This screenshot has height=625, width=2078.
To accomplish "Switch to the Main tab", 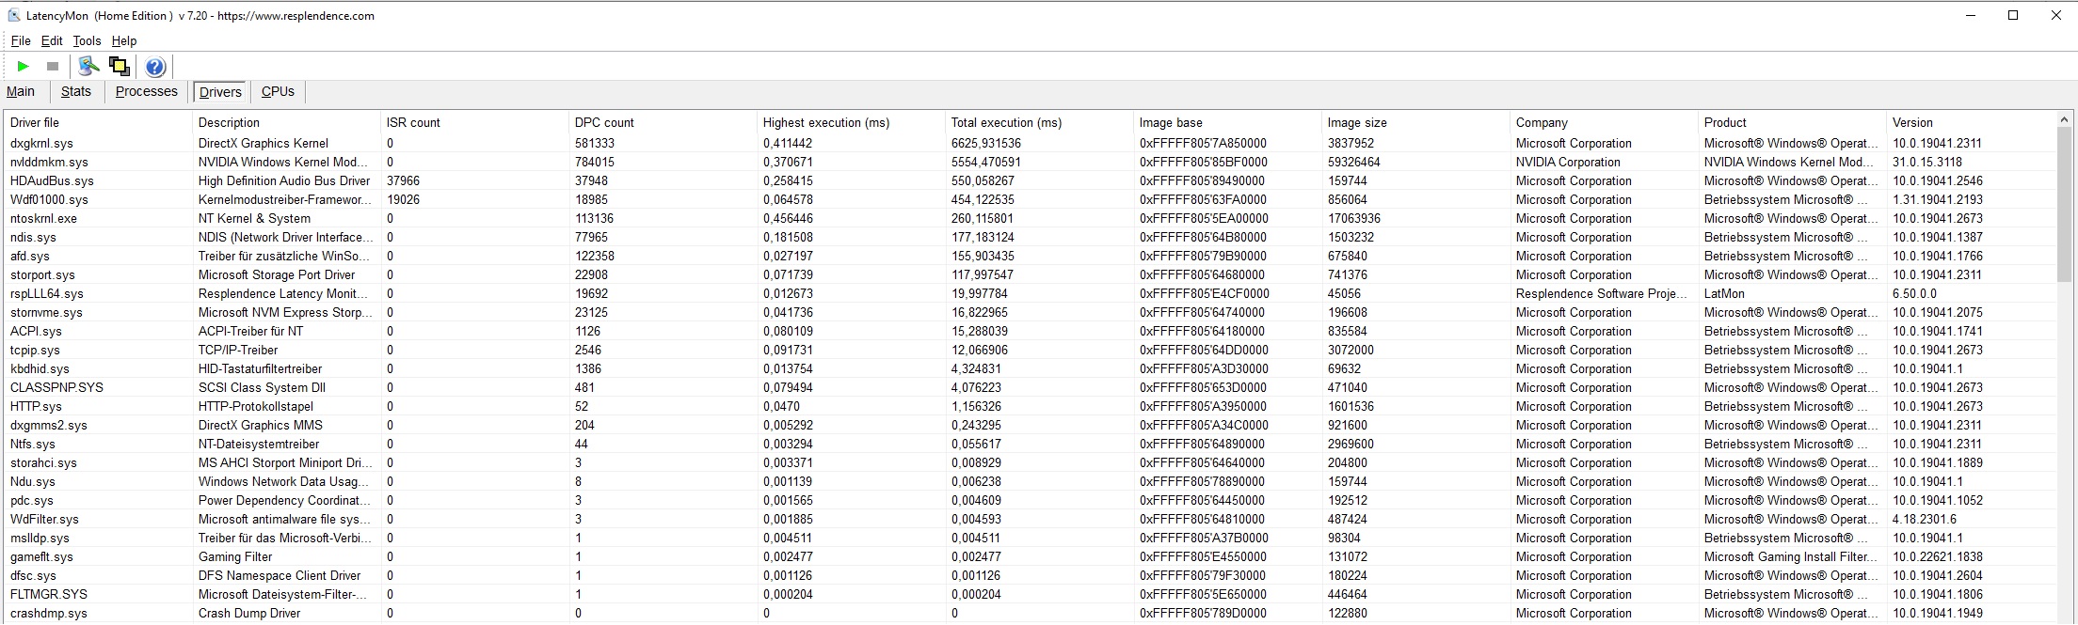I will 21,91.
